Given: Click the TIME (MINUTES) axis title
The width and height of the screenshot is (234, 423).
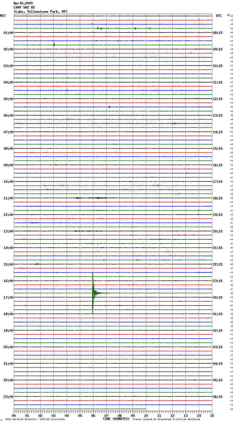Looking at the screenshot, I should (x=116, y=419).
